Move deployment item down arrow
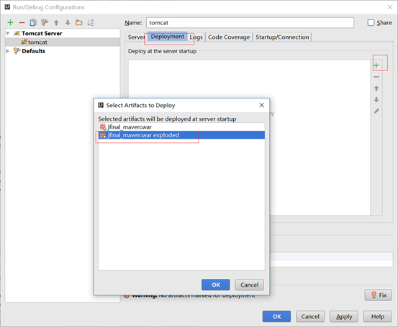Image resolution: width=398 pixels, height=327 pixels. point(376,100)
